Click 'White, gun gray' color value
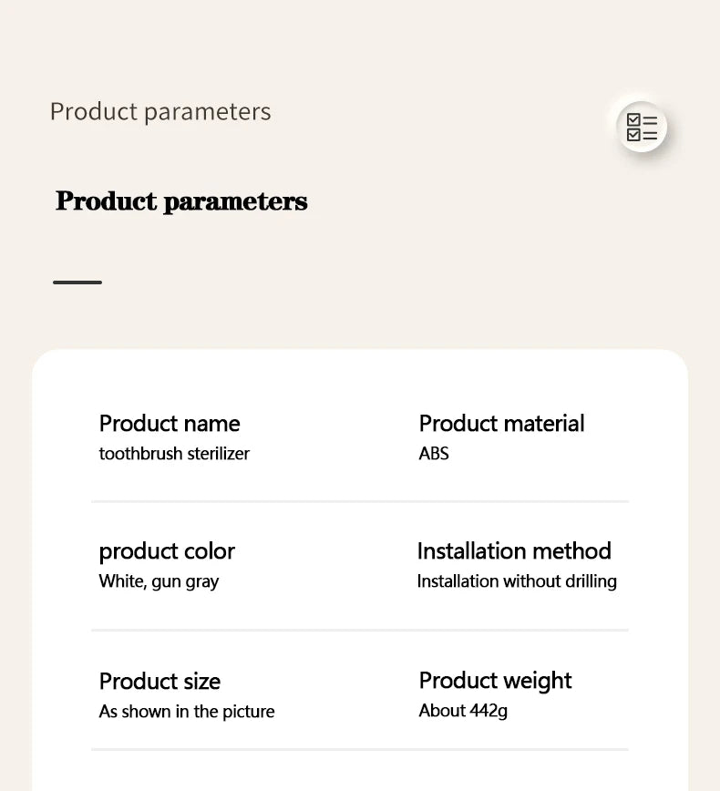 tap(159, 581)
